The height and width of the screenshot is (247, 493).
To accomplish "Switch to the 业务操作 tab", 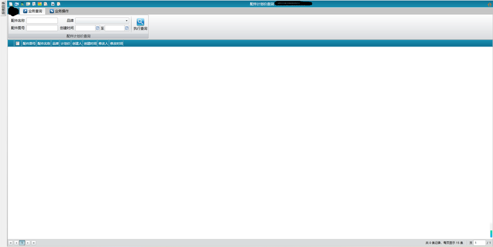I will (59, 11).
